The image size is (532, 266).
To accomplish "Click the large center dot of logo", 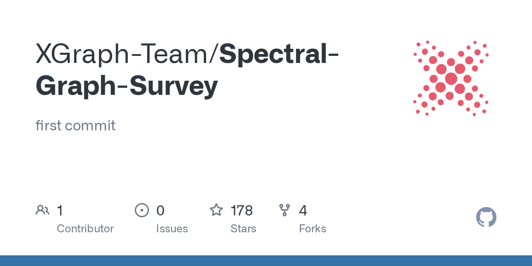I will pyautogui.click(x=451, y=79).
